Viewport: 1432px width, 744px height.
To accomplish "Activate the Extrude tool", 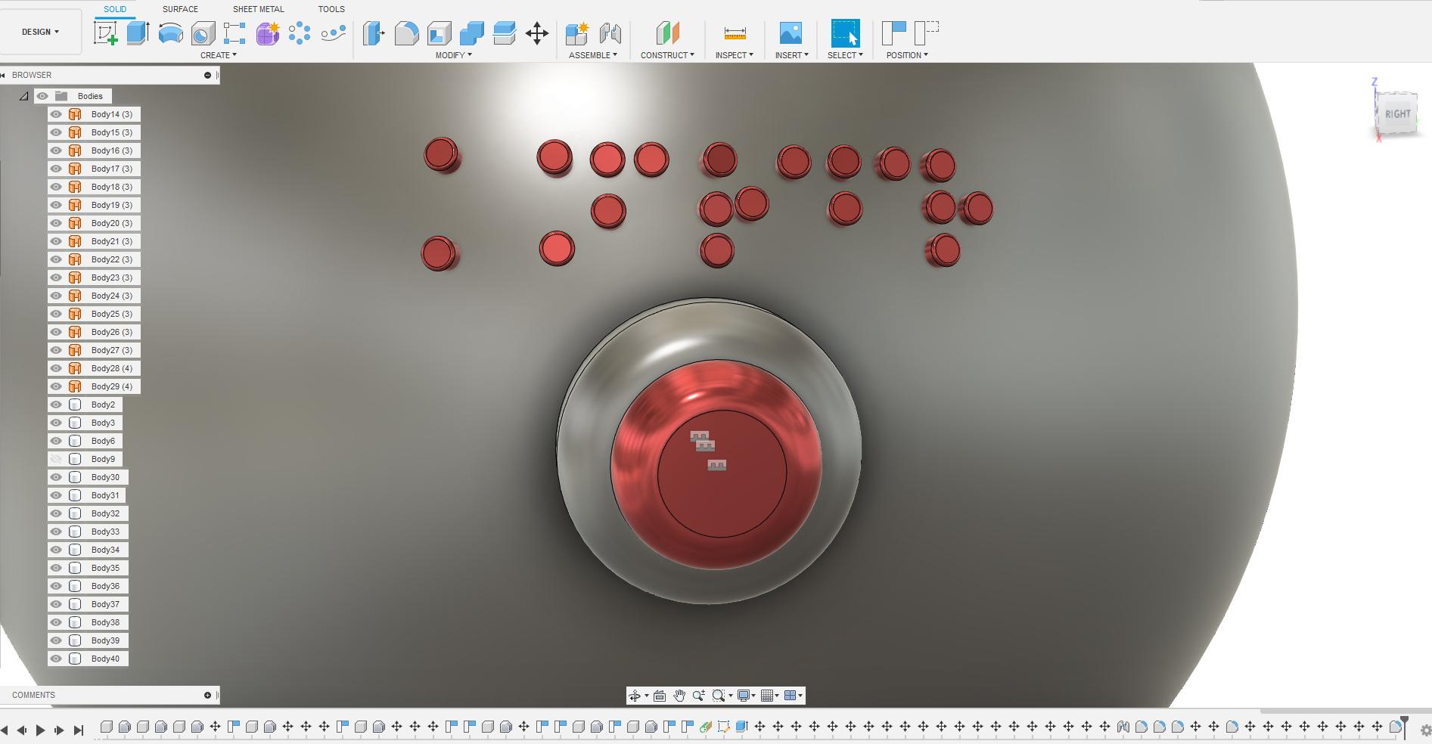I will pos(138,33).
